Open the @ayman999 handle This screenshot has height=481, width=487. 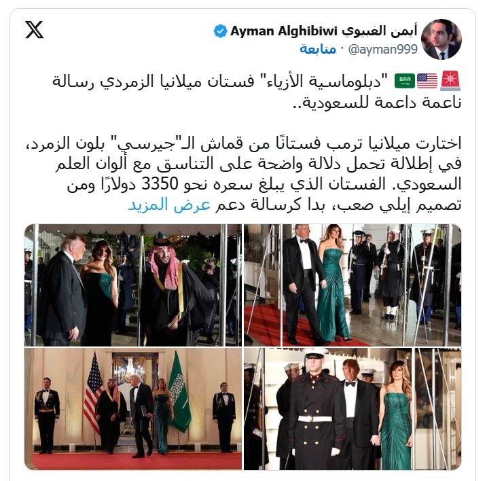pyautogui.click(x=383, y=50)
